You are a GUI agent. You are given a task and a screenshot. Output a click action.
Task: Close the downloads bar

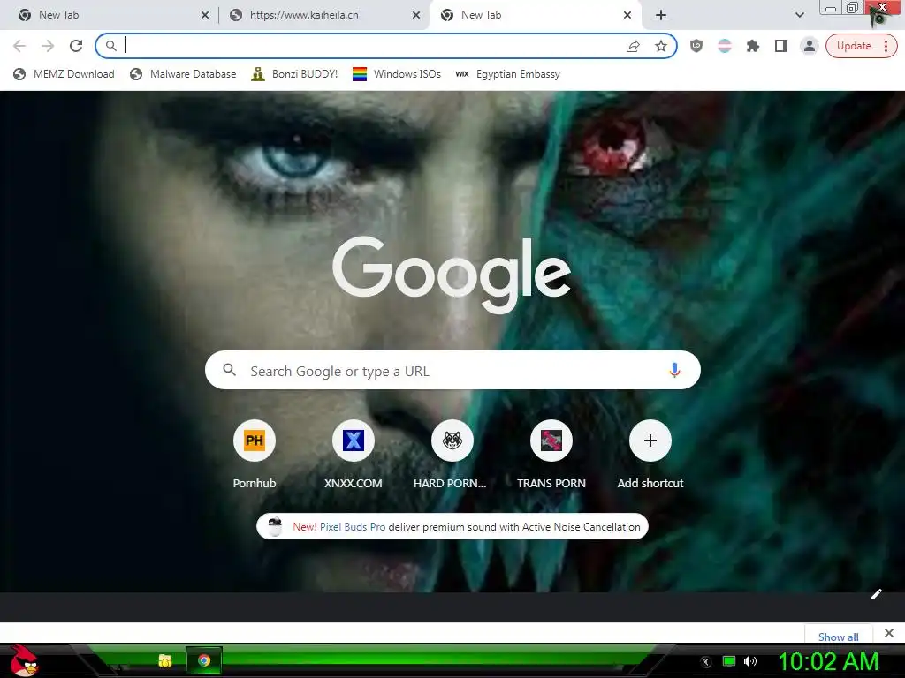click(889, 633)
